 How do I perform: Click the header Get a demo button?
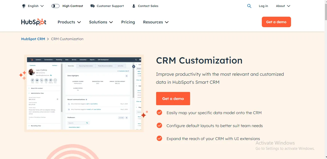(x=276, y=22)
